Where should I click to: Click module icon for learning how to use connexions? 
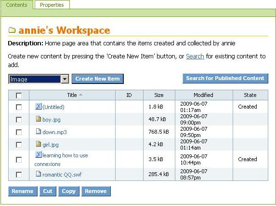point(39,154)
